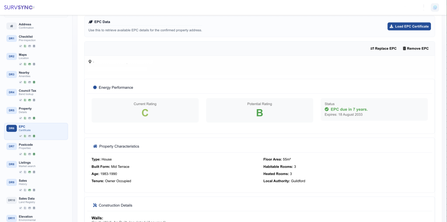Click Load EPC Certificate button
Viewport: 447px width, 222px height.
pos(409,26)
